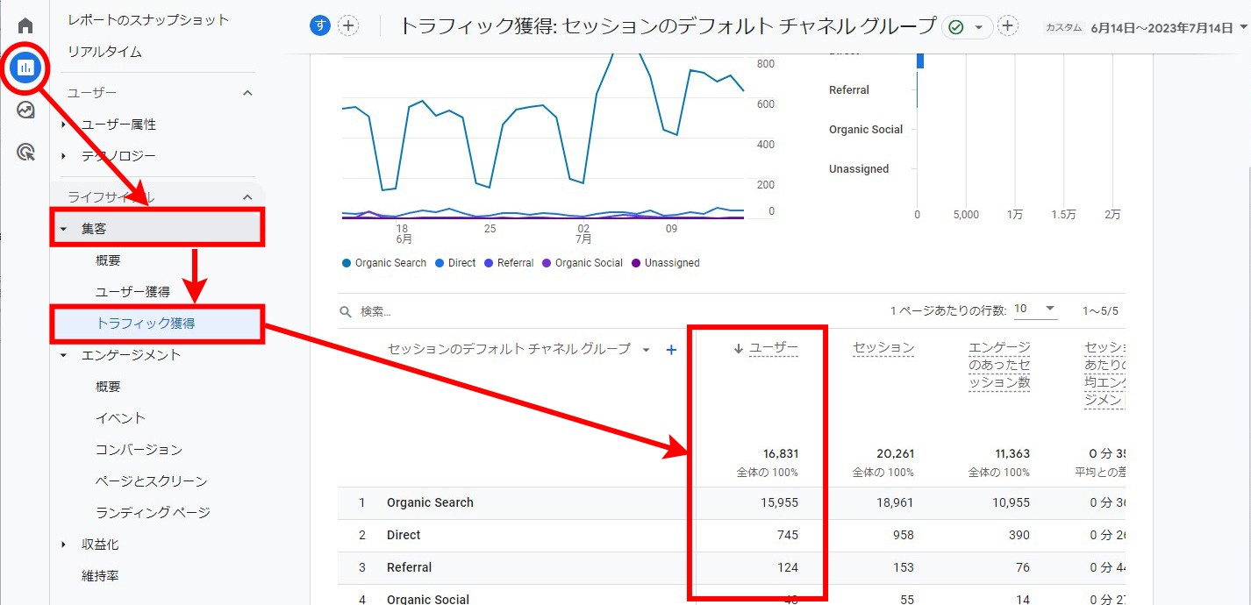Viewport: 1251px width, 605px height.
Task: Click Referral engaged sessions value 76
Action: (1022, 567)
